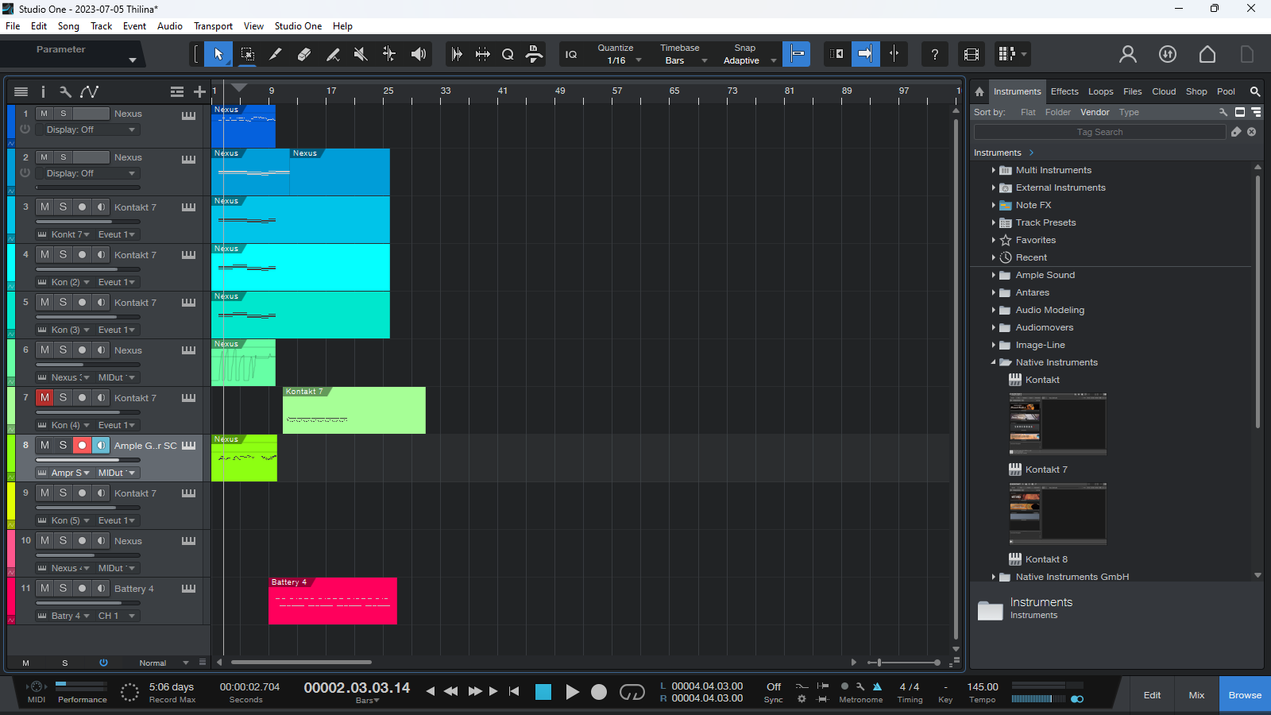Screen dimensions: 1271x715
Task: Close the Browse panel button
Action: point(1245,695)
